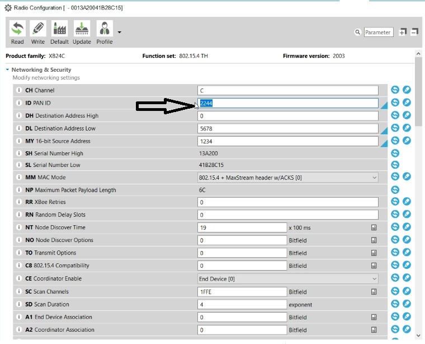Select the serial value 41B28C15

point(211,165)
